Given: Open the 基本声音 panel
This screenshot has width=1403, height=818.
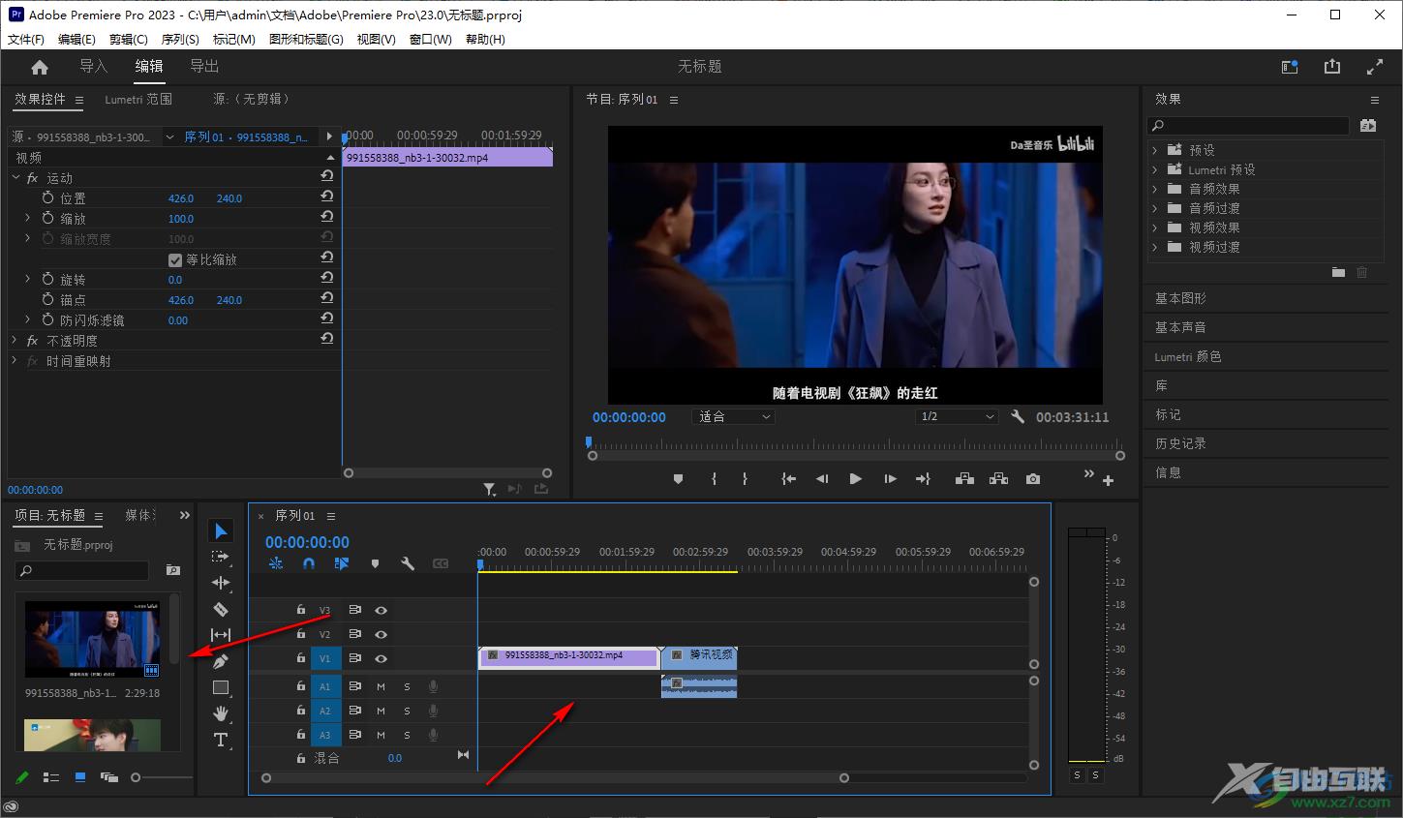Looking at the screenshot, I should pos(1180,327).
